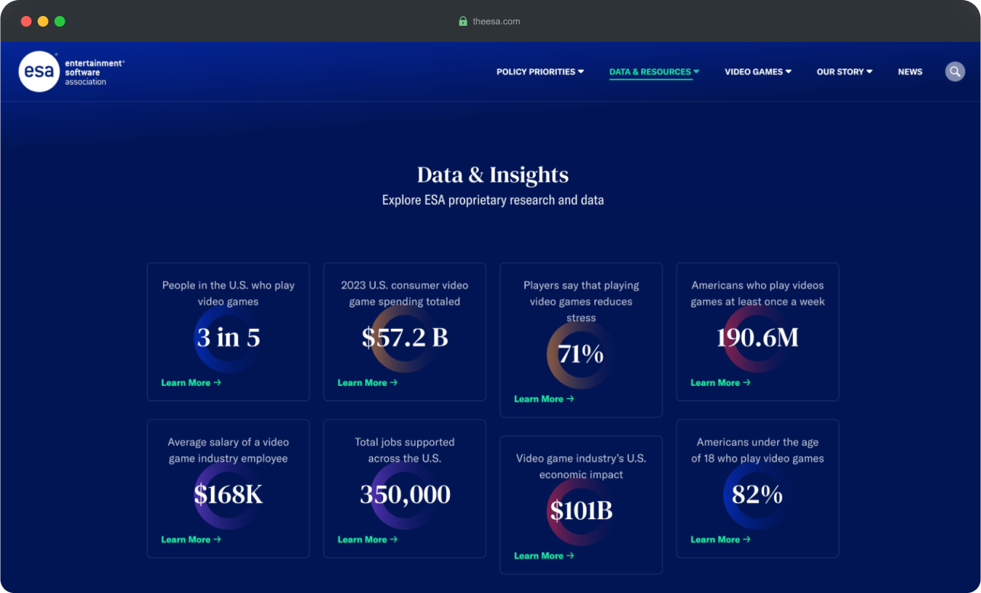Click 'People in the U.S. who play' text
This screenshot has width=981, height=593.
click(228, 285)
